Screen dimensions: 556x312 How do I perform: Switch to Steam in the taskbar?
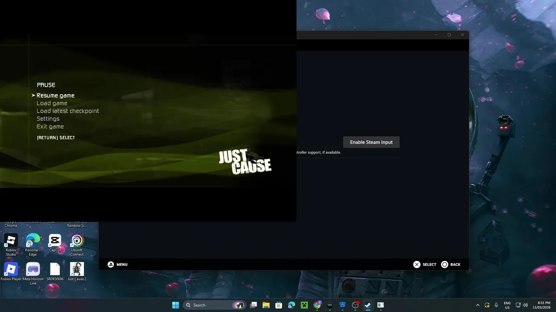[367, 305]
